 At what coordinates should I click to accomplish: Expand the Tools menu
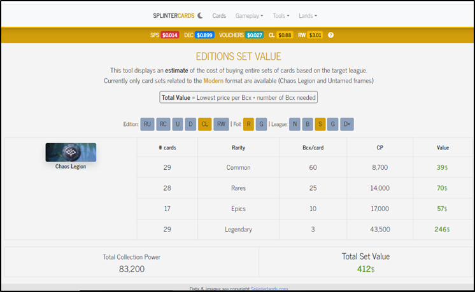pyautogui.click(x=281, y=16)
